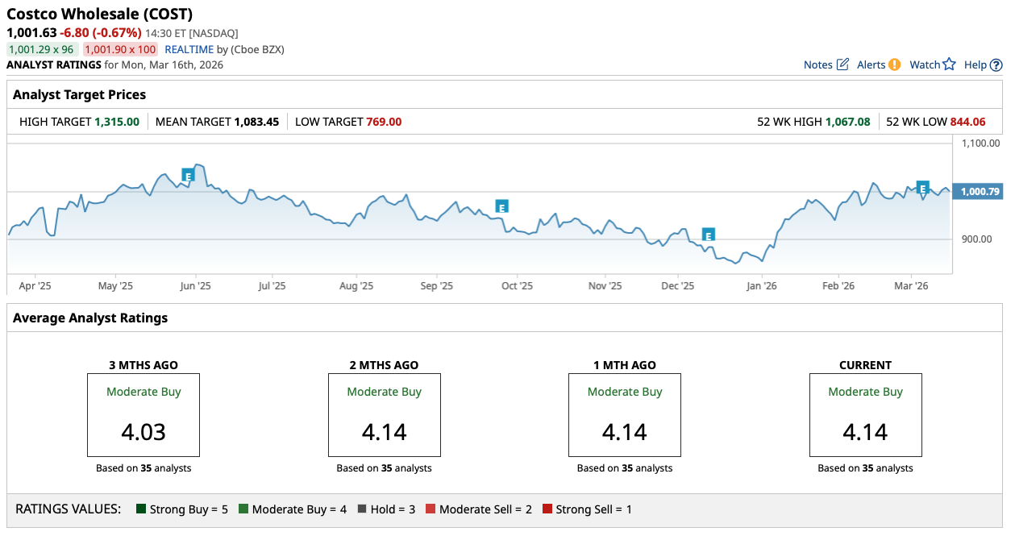Click the Jul '25 x-axis label
The height and width of the screenshot is (536, 1015).
(272, 285)
